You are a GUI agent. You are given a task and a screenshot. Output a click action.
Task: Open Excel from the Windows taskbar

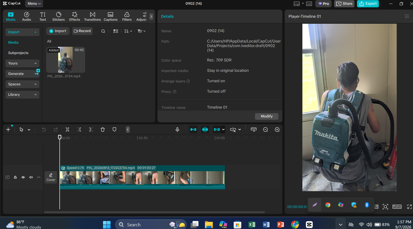pyautogui.click(x=252, y=225)
